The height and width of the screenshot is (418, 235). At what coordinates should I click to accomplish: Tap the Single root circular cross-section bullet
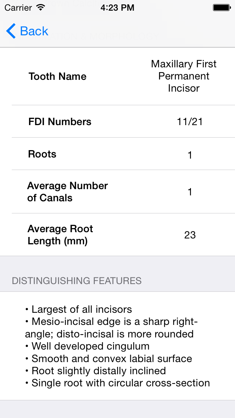117,383
